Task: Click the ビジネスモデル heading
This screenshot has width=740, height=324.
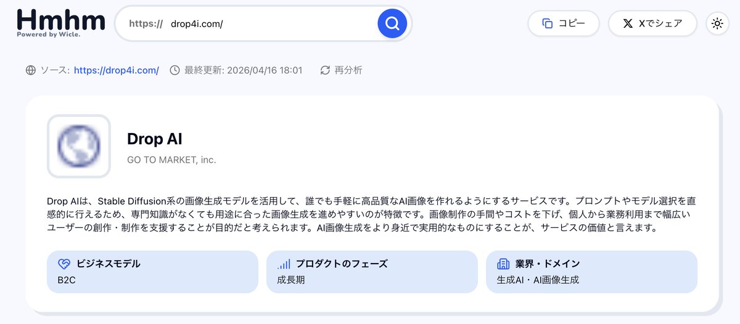Action: pyautogui.click(x=109, y=264)
